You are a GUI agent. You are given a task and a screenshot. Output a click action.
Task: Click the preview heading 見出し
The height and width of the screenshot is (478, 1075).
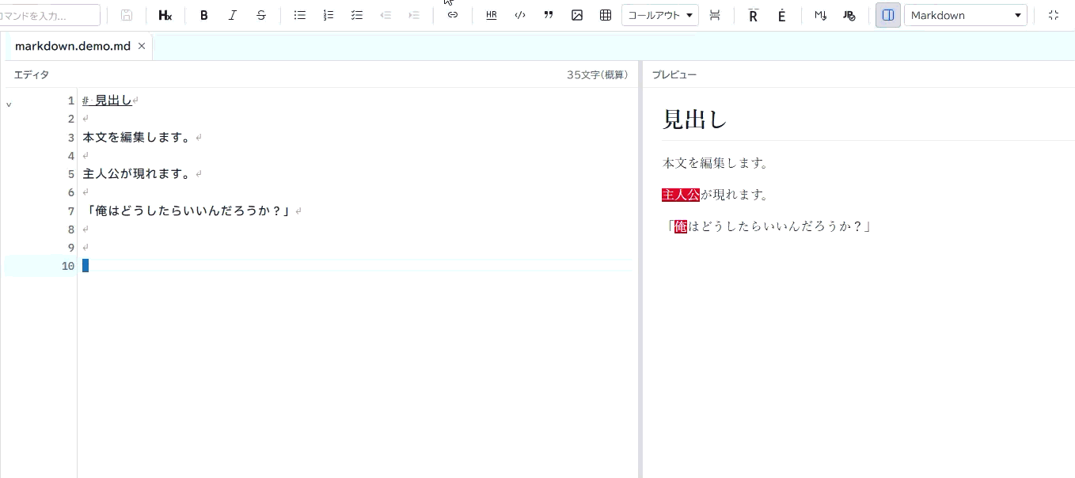pyautogui.click(x=695, y=119)
